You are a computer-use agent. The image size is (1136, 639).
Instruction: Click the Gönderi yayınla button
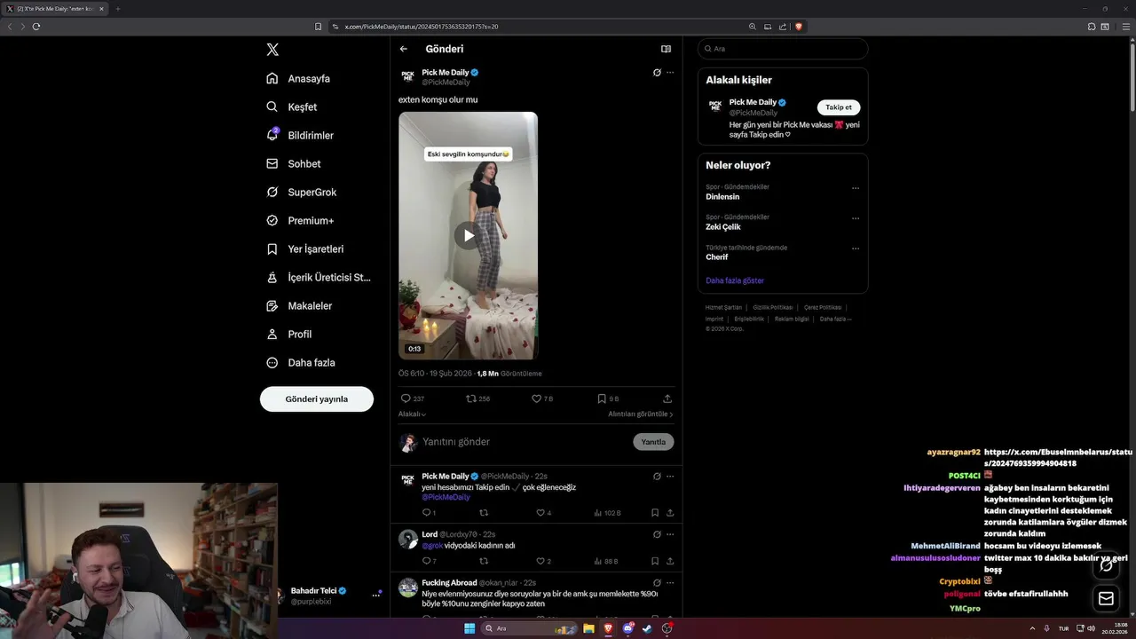pos(317,399)
